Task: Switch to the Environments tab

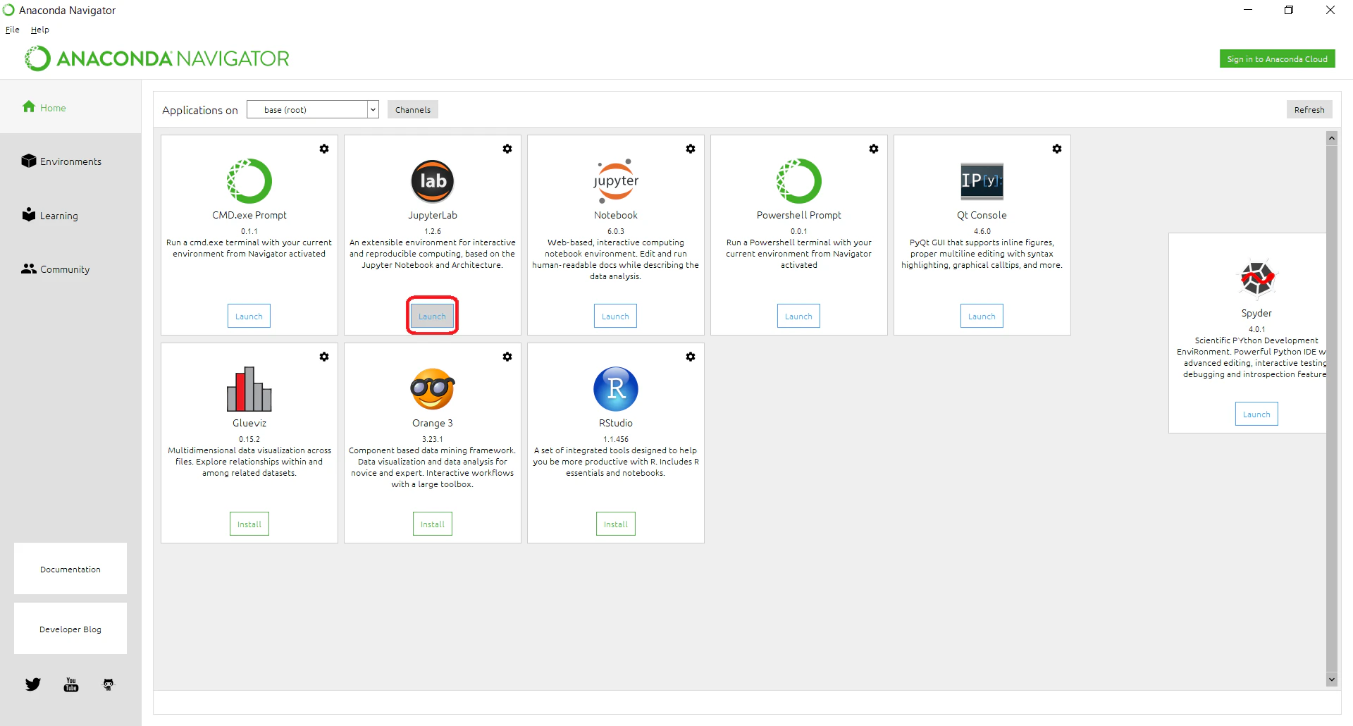Action: click(x=70, y=161)
